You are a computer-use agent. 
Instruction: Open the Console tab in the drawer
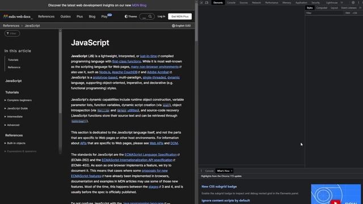(209, 171)
